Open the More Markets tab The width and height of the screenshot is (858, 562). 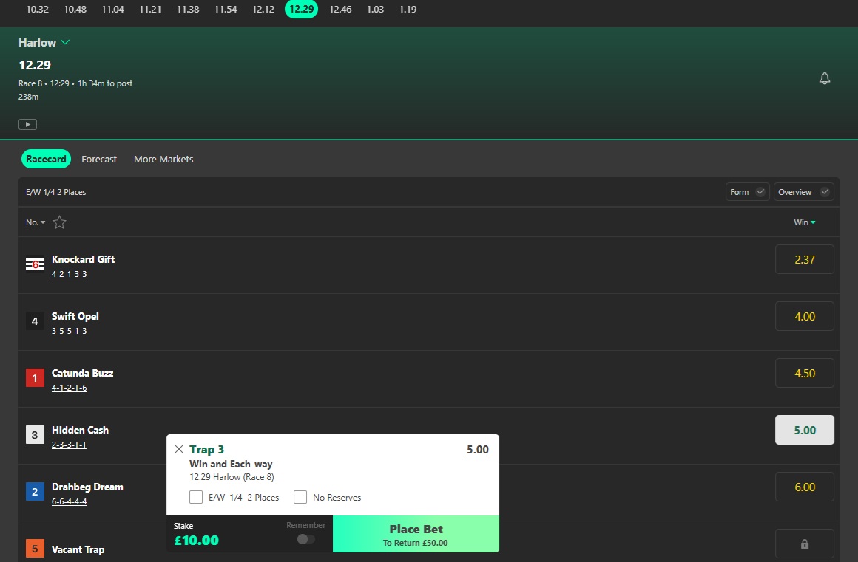coord(163,159)
